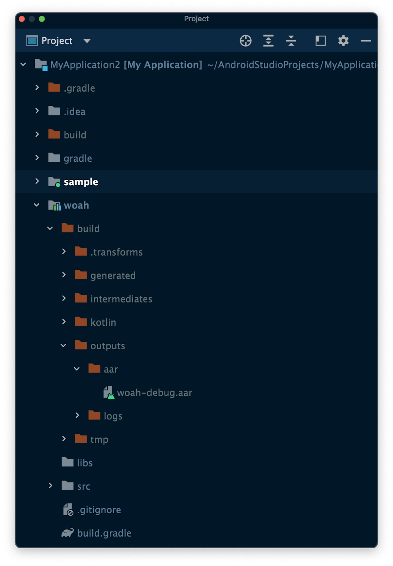The height and width of the screenshot is (566, 393).
Task: Click the green macOS zoom button
Action: 42,19
